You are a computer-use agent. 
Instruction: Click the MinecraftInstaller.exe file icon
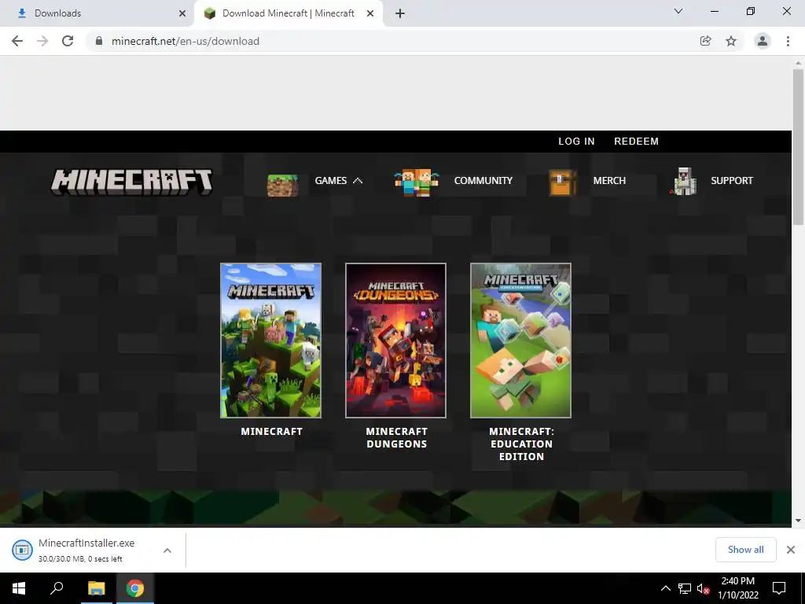[x=22, y=550]
